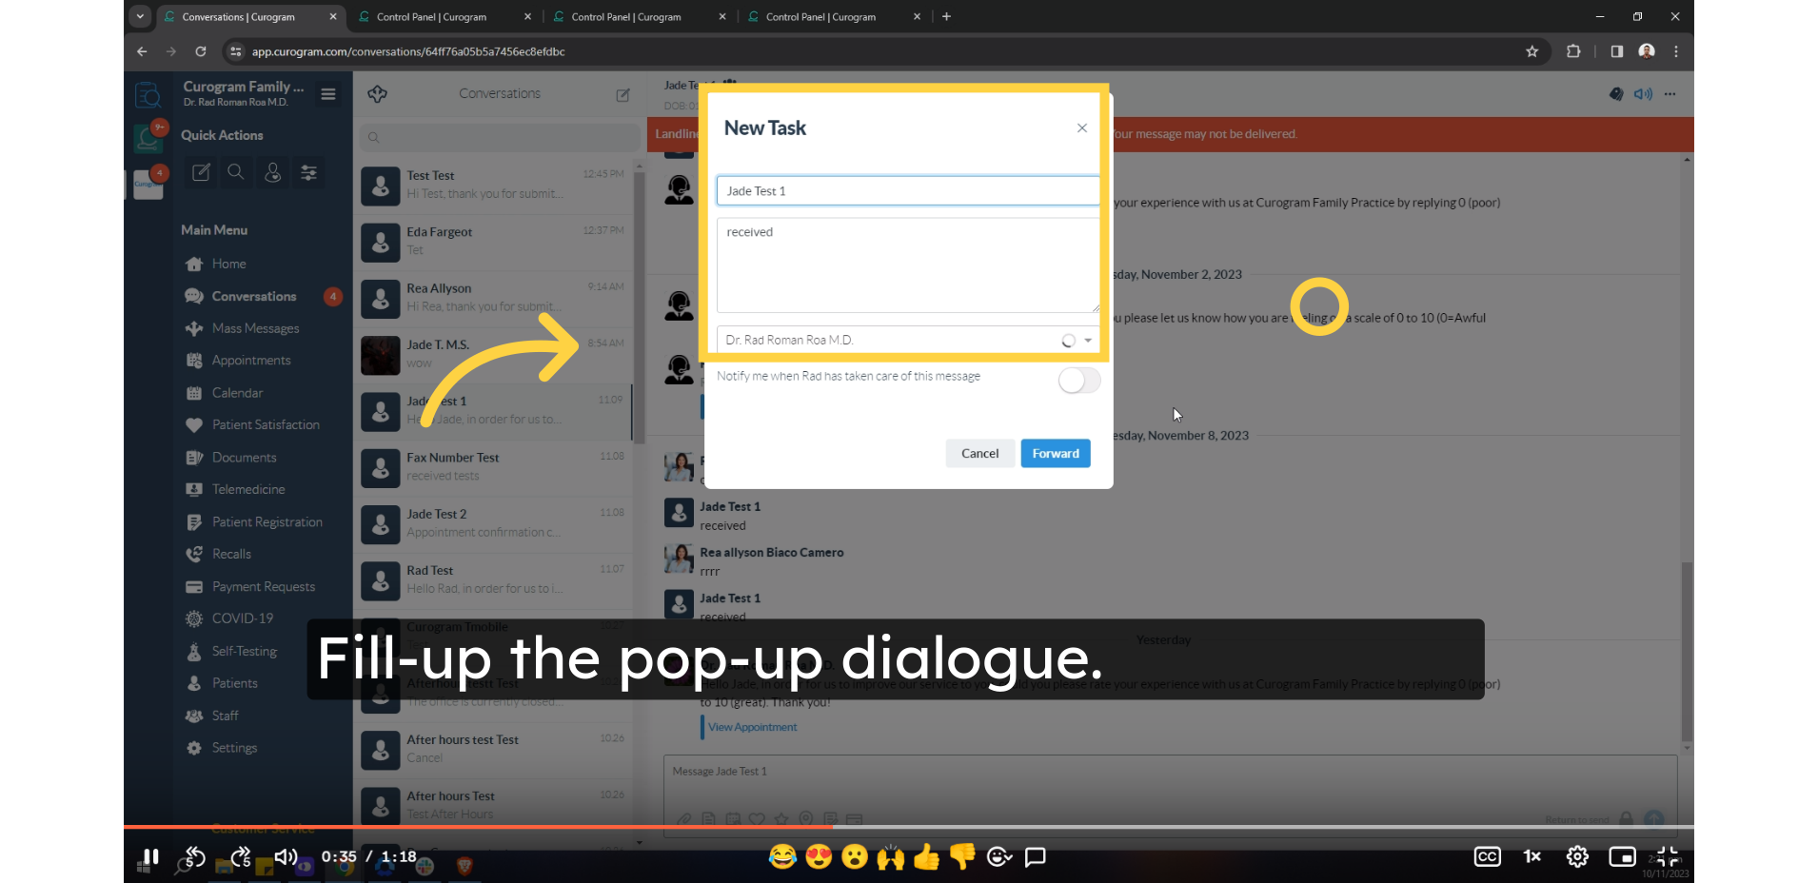Open Calendar in the main menu

coord(237,393)
